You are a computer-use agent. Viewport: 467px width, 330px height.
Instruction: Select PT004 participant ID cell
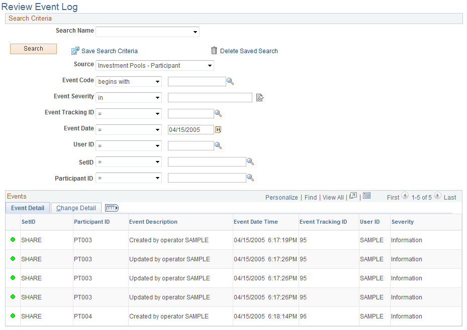pyautogui.click(x=83, y=316)
